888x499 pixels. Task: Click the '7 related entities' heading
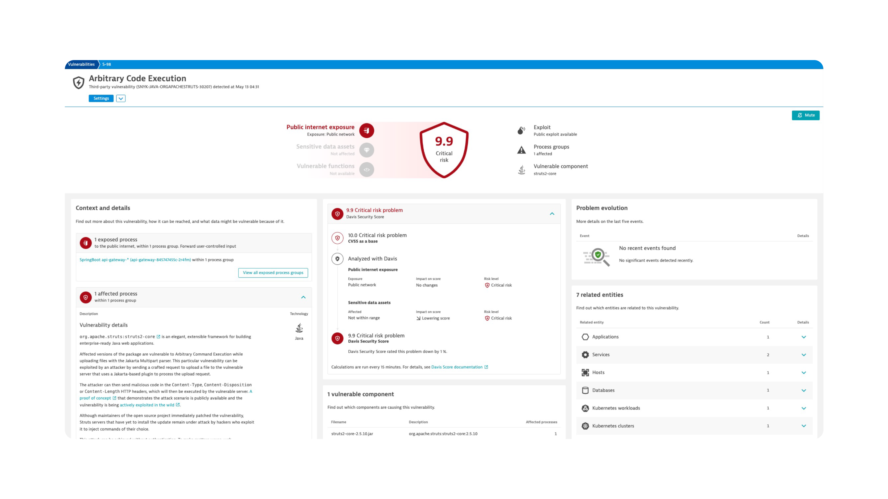click(x=599, y=295)
